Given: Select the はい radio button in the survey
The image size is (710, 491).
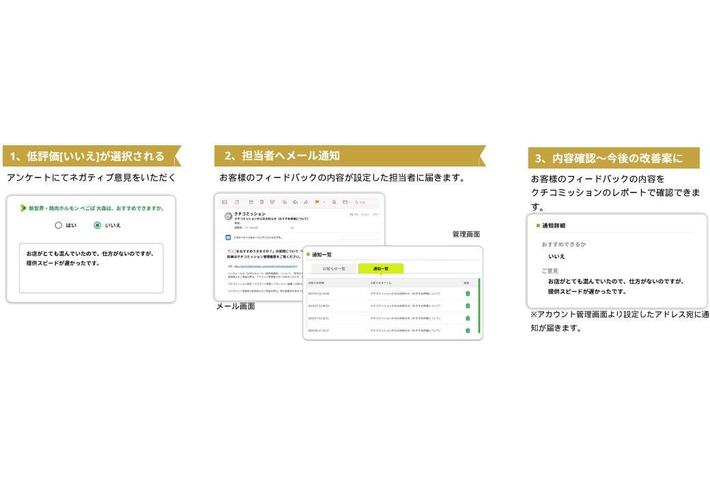Looking at the screenshot, I should [x=59, y=225].
